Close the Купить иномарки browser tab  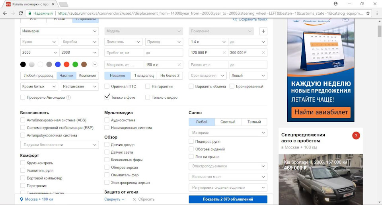click(x=53, y=4)
